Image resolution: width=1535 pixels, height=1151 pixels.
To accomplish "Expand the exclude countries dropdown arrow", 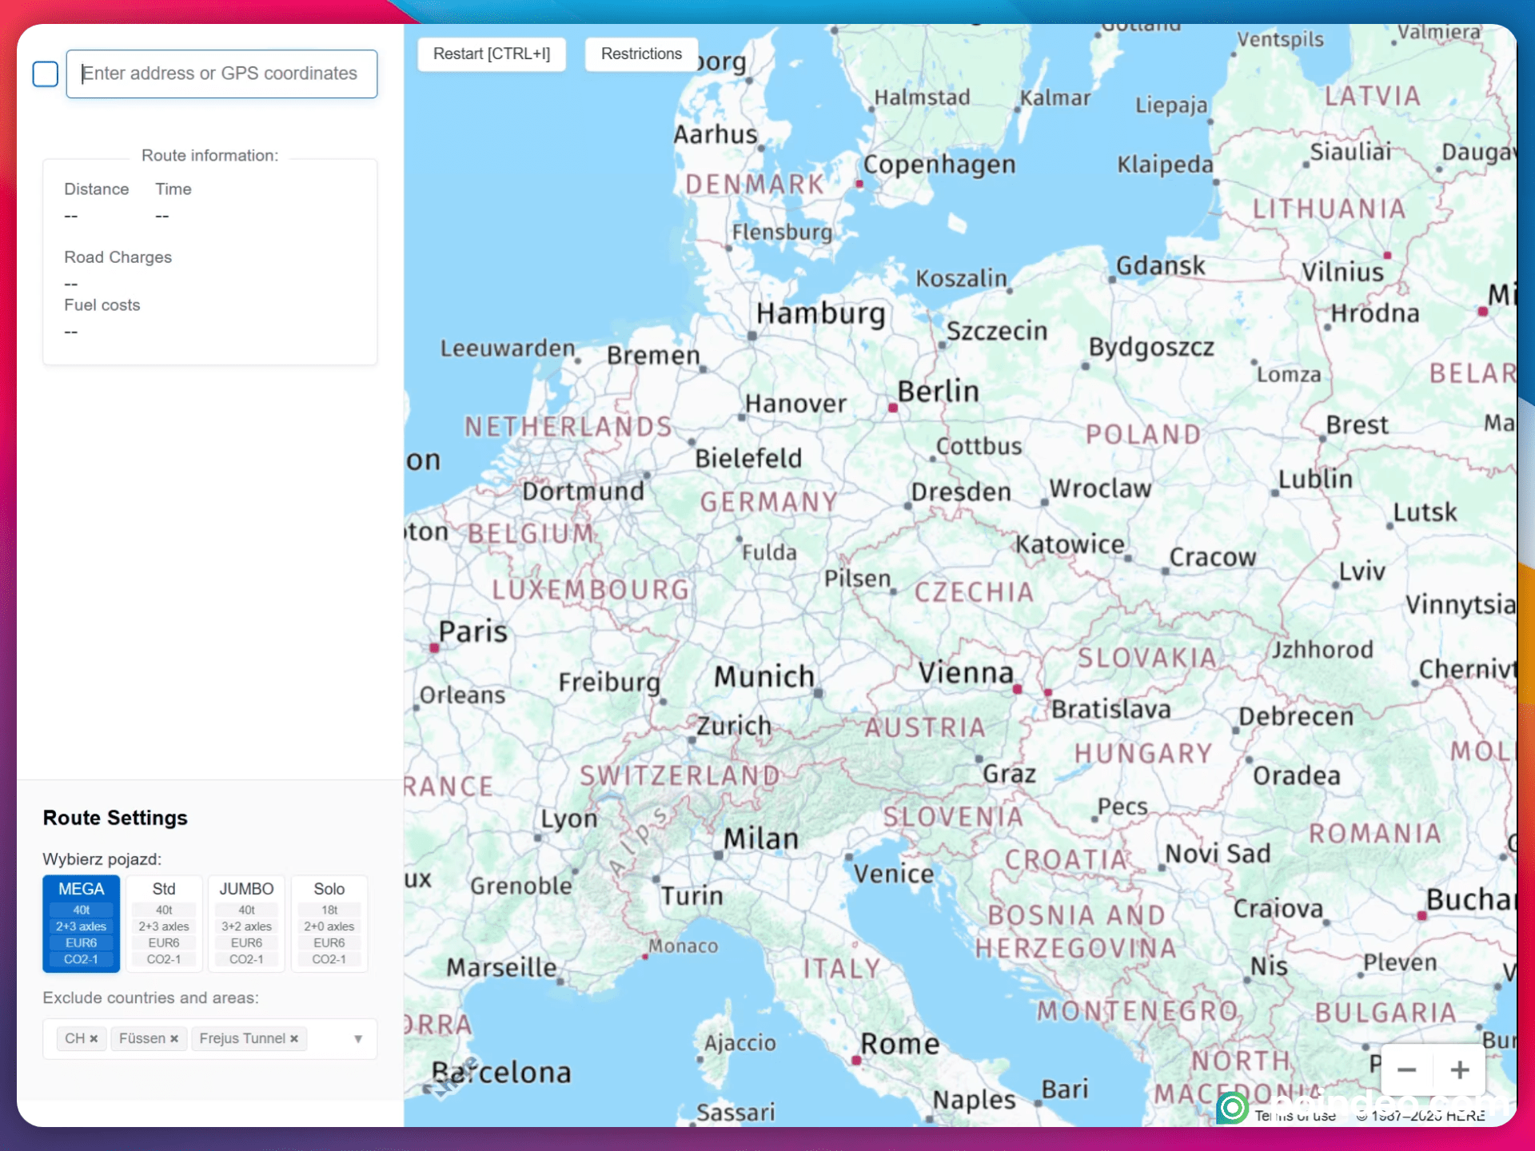I will [358, 1038].
